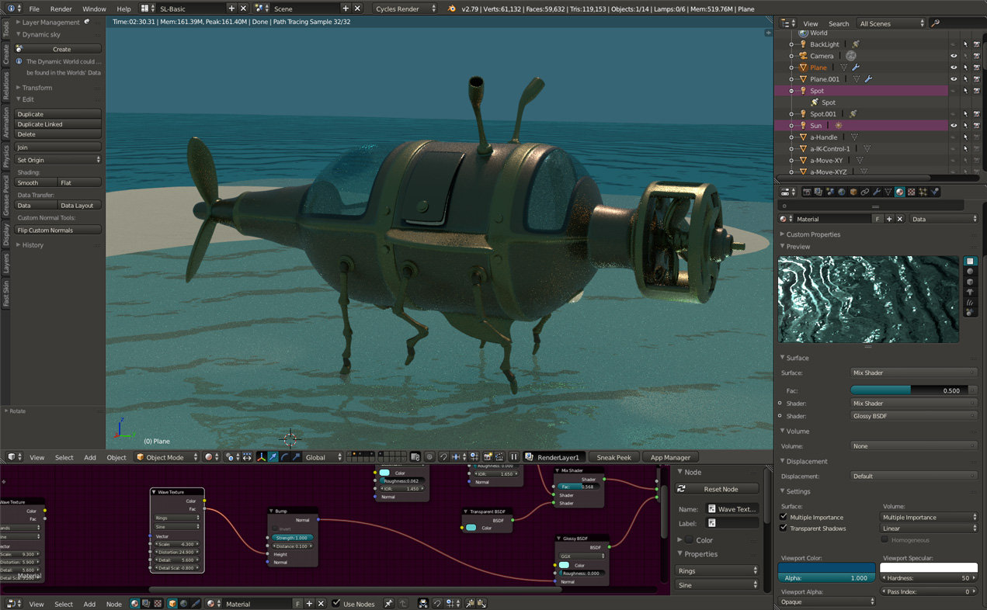Expand the History panel
Screen dimensions: 987x610
[33, 245]
